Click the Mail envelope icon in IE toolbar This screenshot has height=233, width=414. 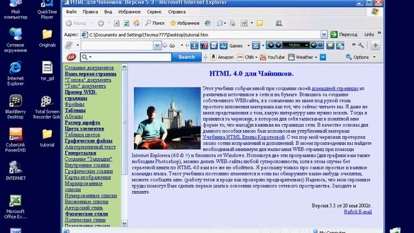click(220, 23)
